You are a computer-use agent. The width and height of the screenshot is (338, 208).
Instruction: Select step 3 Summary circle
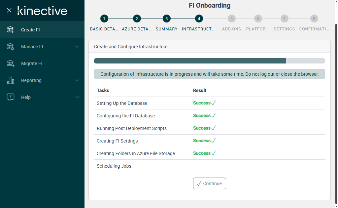(x=167, y=19)
